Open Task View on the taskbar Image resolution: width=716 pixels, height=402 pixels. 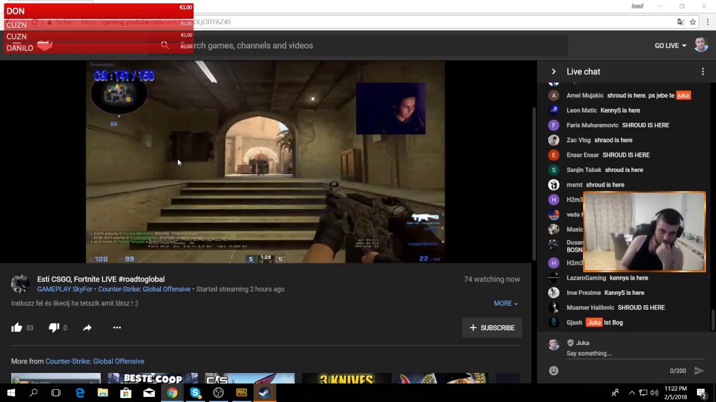56,393
